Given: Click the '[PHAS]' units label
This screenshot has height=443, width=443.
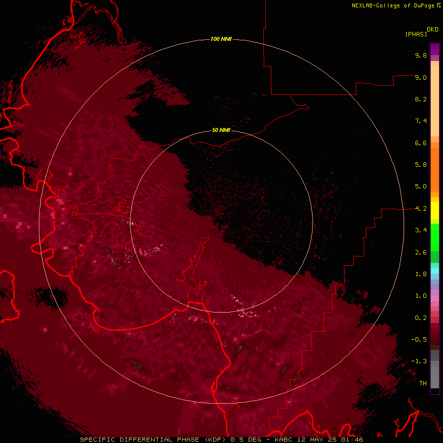Looking at the screenshot, I should click(x=416, y=34).
